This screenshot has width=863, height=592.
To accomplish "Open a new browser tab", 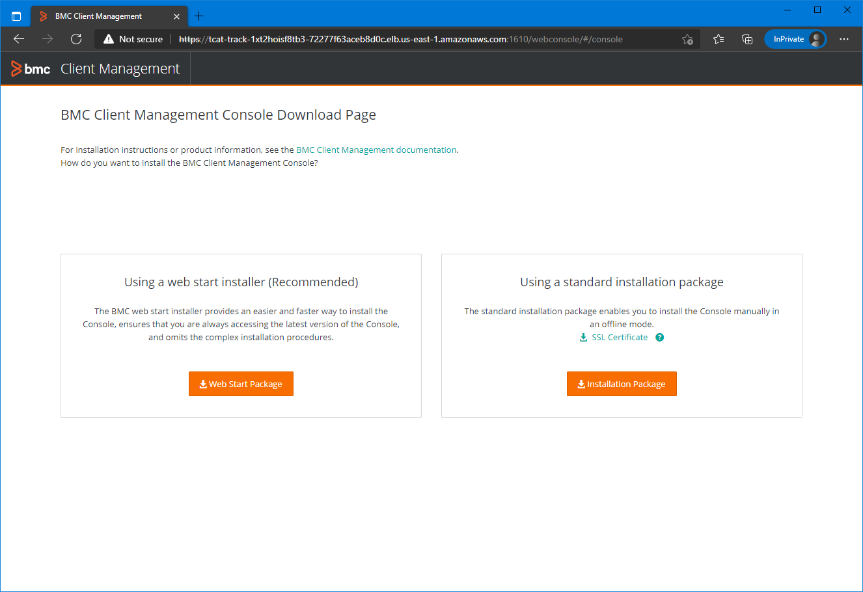I will click(199, 16).
